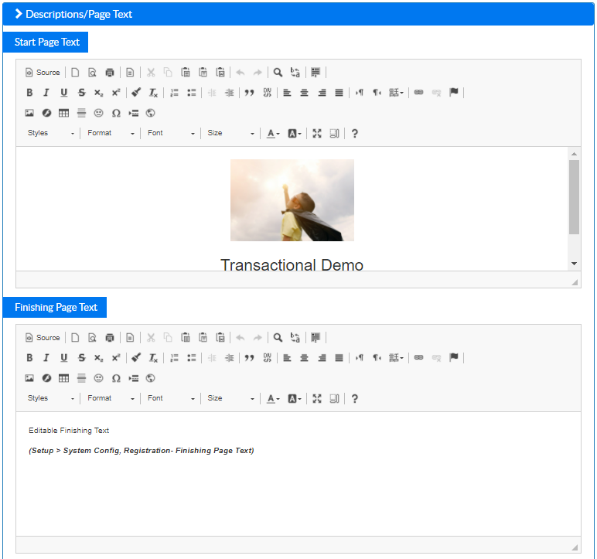The image size is (597, 559).
Task: Select Start Page Text tab label
Action: click(47, 42)
